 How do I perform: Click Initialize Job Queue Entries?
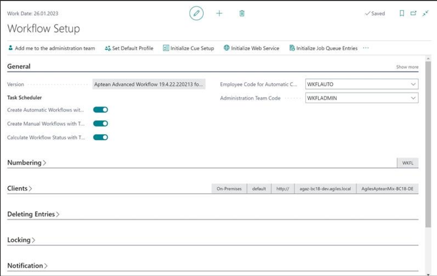[323, 48]
